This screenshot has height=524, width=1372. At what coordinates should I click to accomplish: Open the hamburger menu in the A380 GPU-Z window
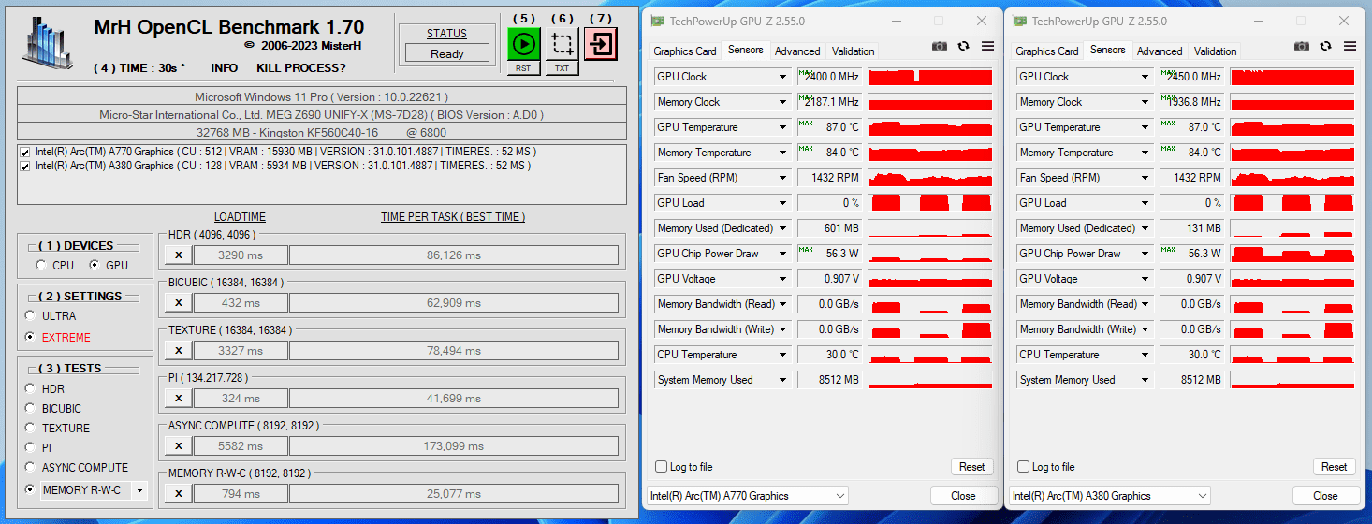[x=1350, y=46]
